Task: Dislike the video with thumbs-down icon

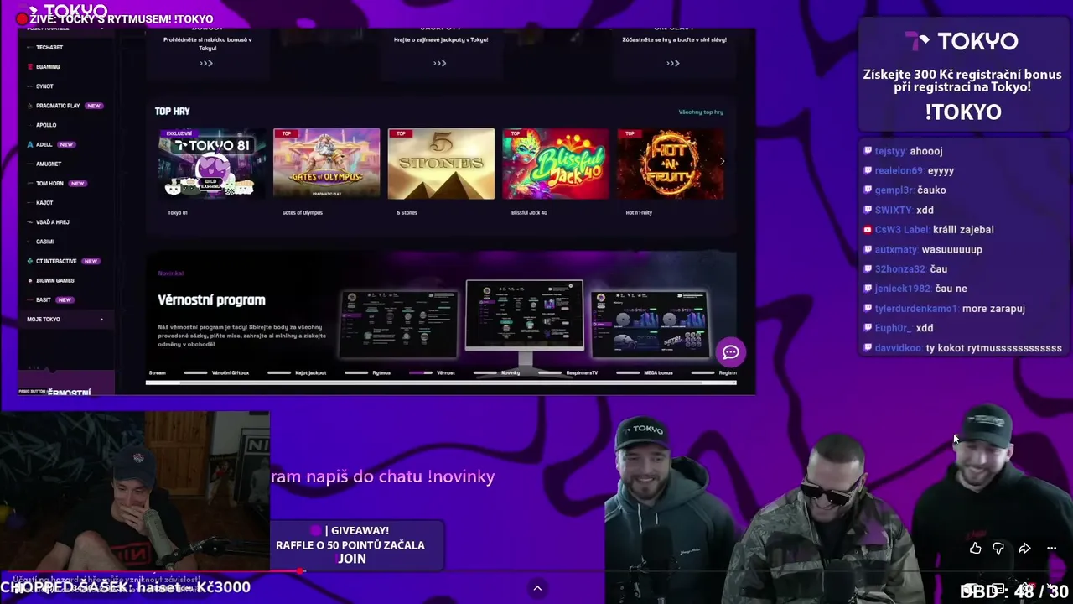Action: 998,549
